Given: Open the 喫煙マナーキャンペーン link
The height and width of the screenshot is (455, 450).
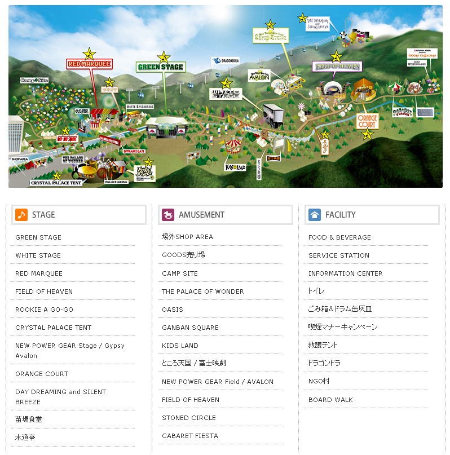Looking at the screenshot, I should tap(343, 327).
